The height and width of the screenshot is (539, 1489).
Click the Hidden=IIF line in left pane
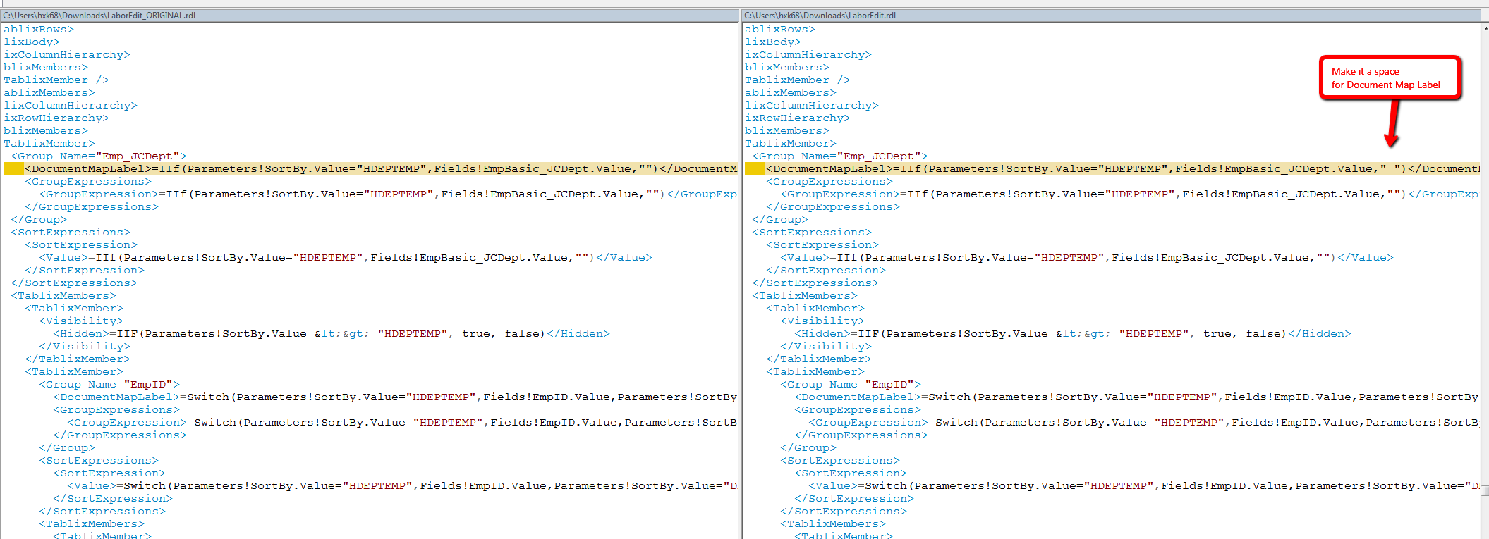tap(332, 333)
